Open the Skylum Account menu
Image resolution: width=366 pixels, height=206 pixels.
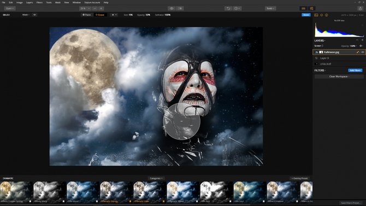click(x=92, y=3)
